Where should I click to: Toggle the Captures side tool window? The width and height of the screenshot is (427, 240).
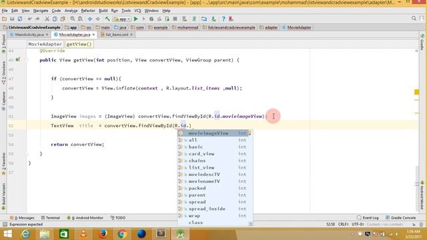click(3, 101)
